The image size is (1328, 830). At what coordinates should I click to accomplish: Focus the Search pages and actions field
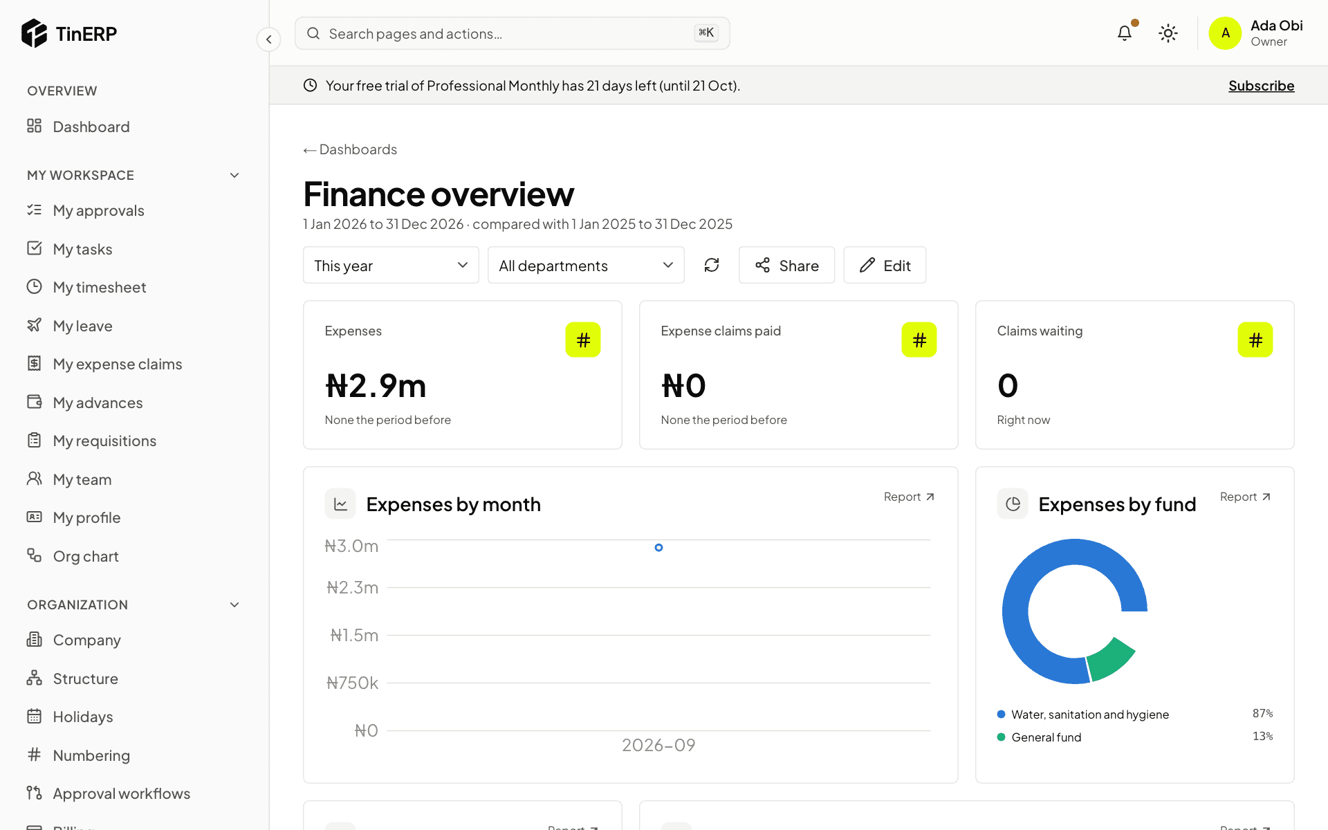click(512, 33)
